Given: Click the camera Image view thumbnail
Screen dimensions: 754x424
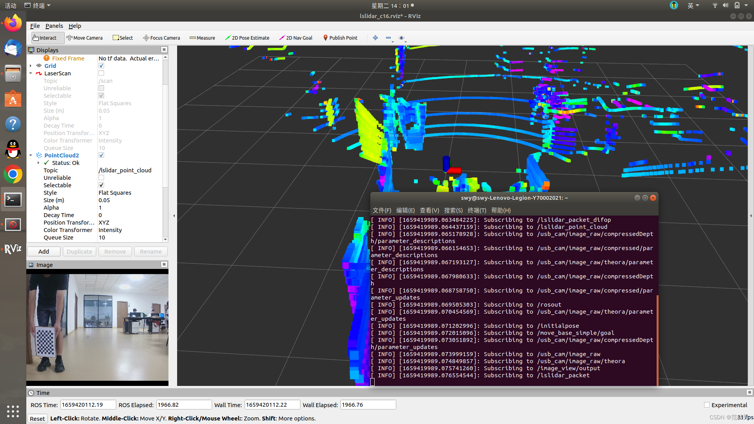Looking at the screenshot, I should (97, 327).
